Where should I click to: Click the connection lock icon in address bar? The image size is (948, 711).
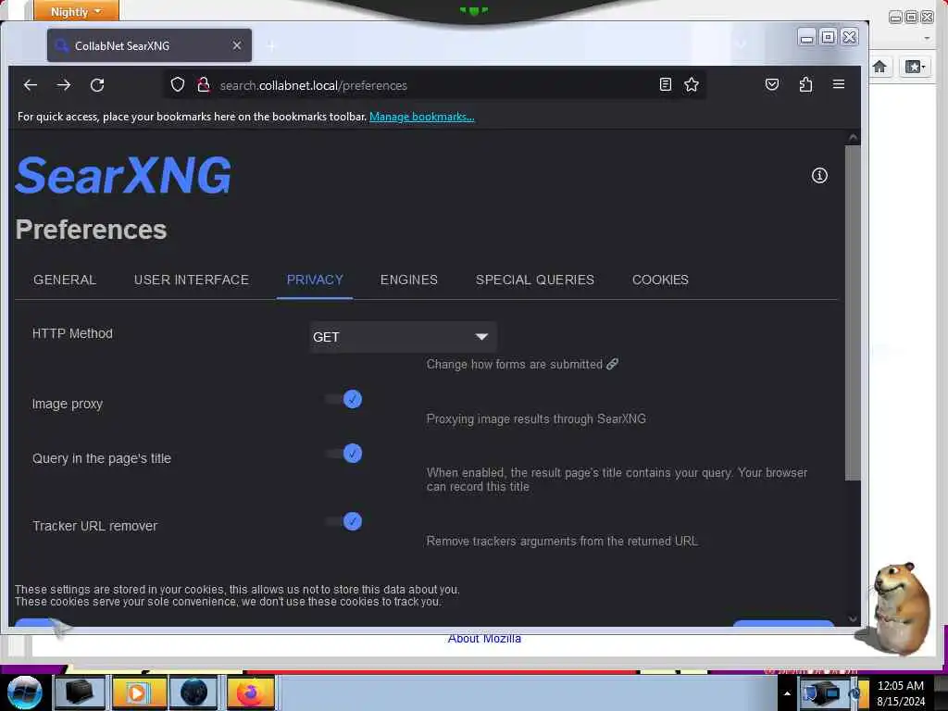[x=204, y=84]
